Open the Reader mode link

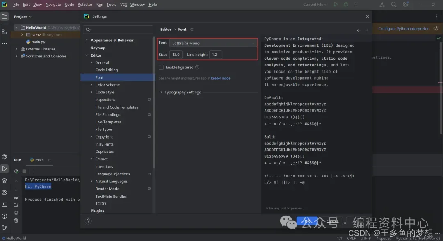pyautogui.click(x=220, y=78)
